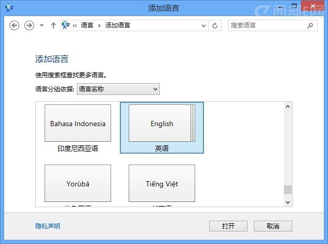
Task: Click the back navigation arrow button
Action: (x=15, y=25)
